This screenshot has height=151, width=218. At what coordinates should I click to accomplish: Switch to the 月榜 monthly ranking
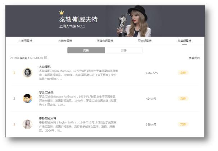(x=124, y=50)
